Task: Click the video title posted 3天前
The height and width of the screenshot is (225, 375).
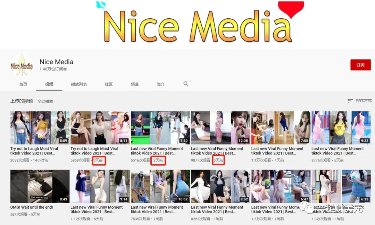Action: (217, 151)
